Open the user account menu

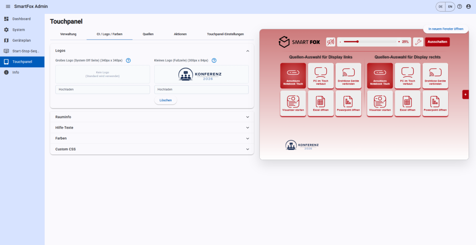point(469,6)
